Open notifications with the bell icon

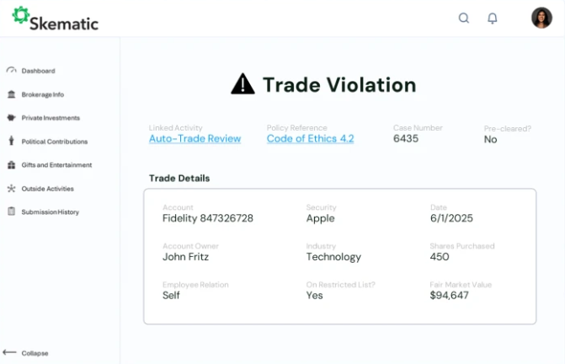point(493,18)
